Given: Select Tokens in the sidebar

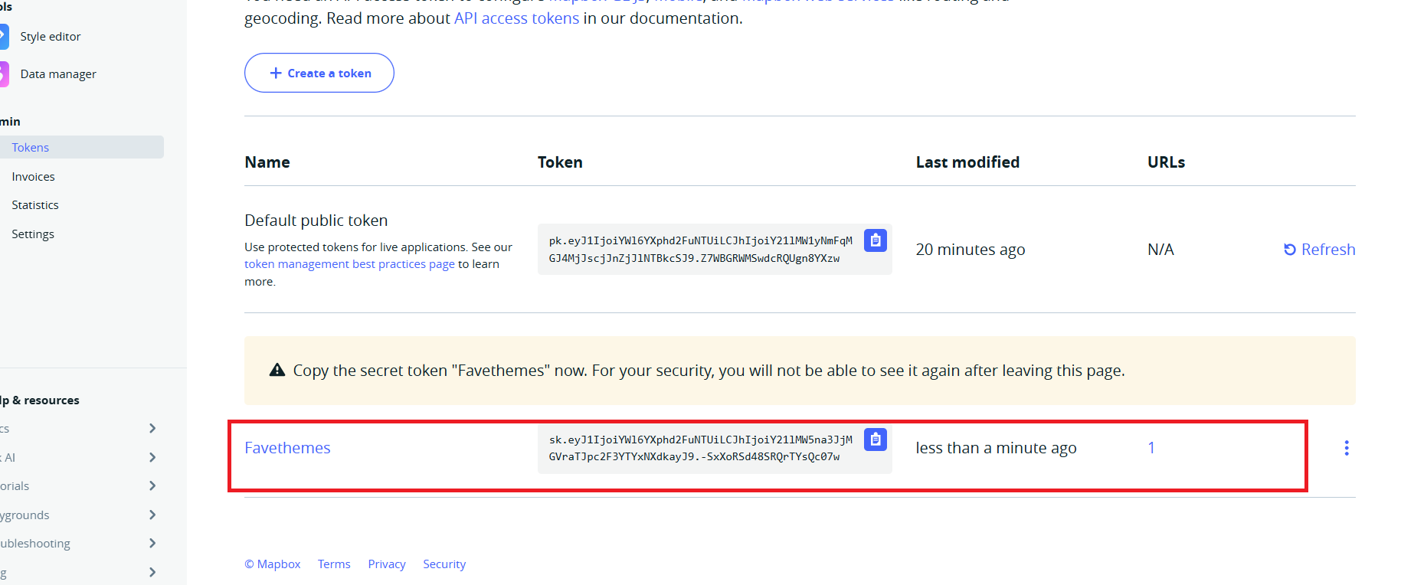Looking at the screenshot, I should coord(31,148).
